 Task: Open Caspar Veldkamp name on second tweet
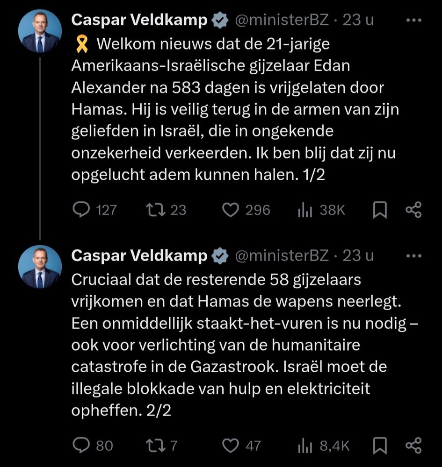tap(139, 256)
